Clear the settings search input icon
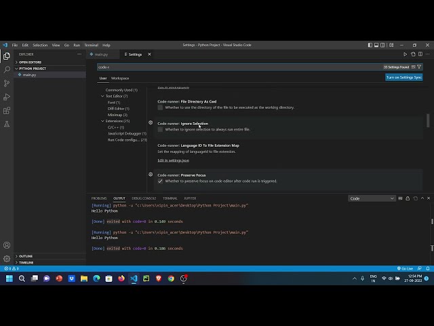Screen dimensions: 434x326 pos(413,67)
